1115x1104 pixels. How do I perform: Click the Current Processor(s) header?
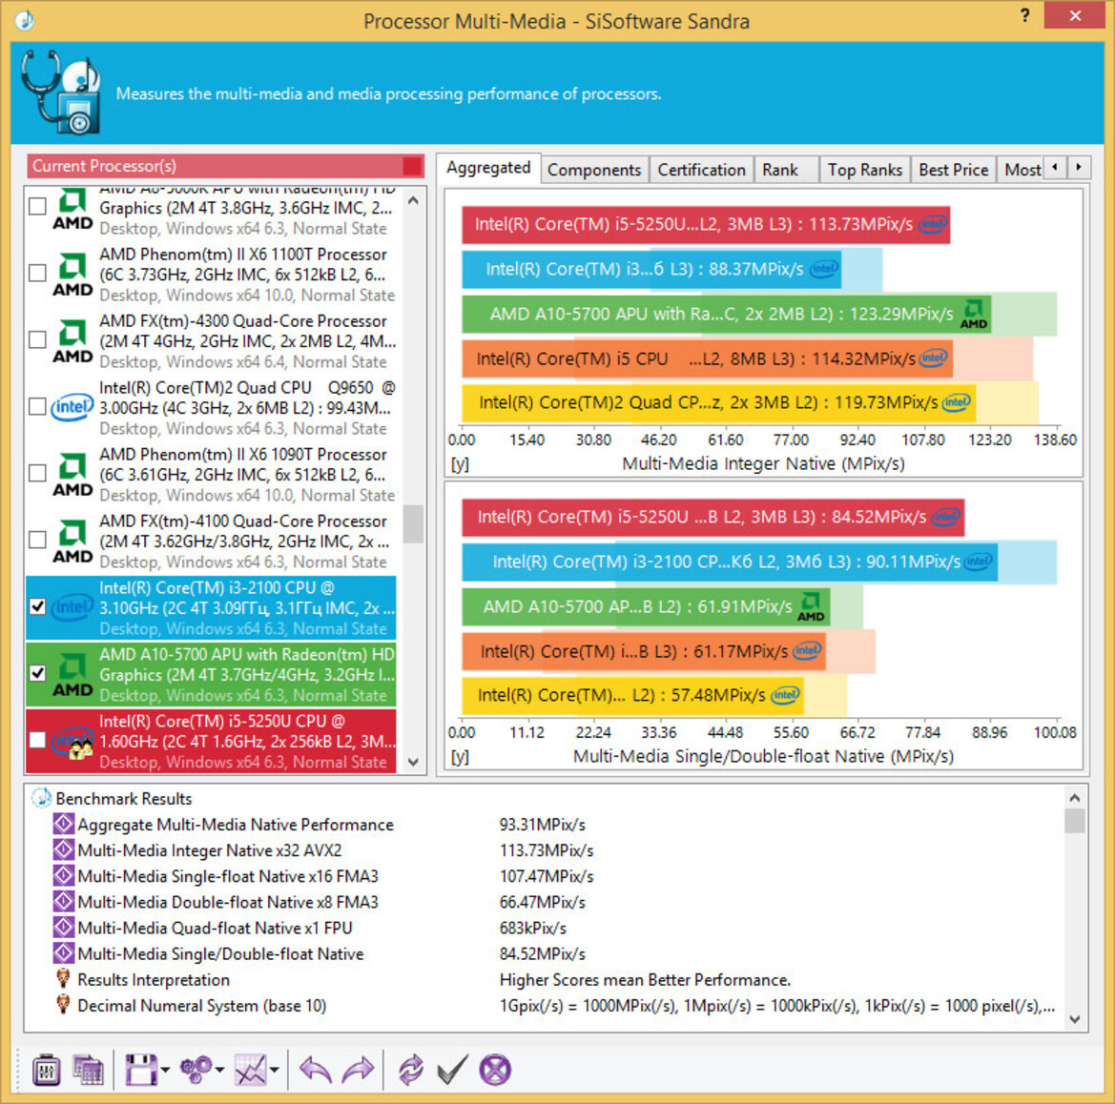tap(225, 166)
